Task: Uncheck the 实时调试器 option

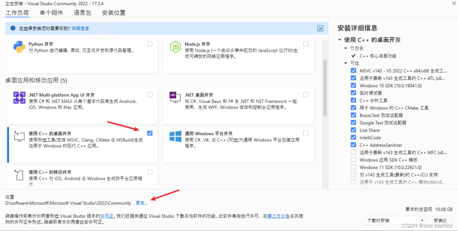Action: pyautogui.click(x=353, y=93)
